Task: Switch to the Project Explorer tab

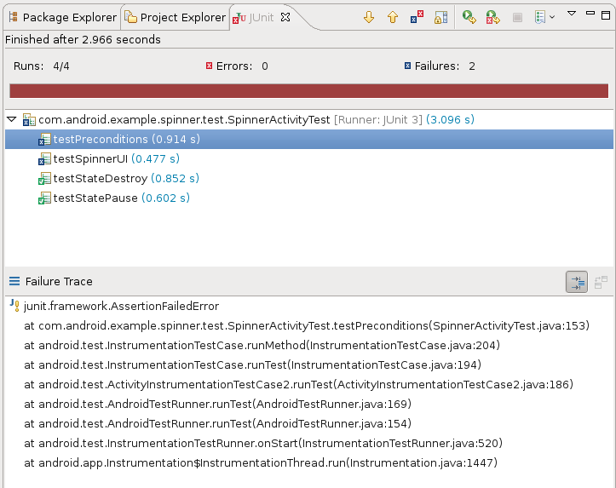Action: pyautogui.click(x=176, y=17)
